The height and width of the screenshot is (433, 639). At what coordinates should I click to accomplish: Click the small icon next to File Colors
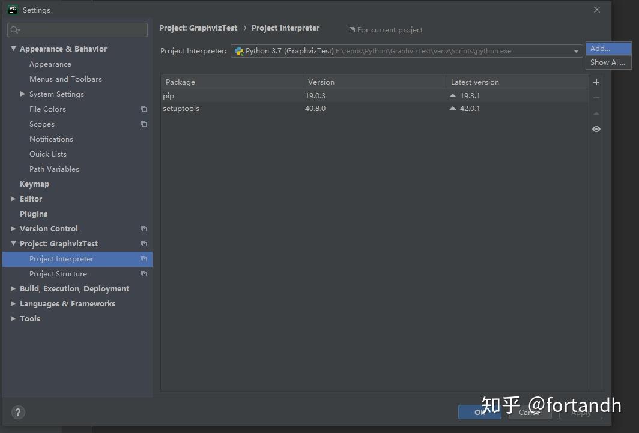pyautogui.click(x=143, y=109)
